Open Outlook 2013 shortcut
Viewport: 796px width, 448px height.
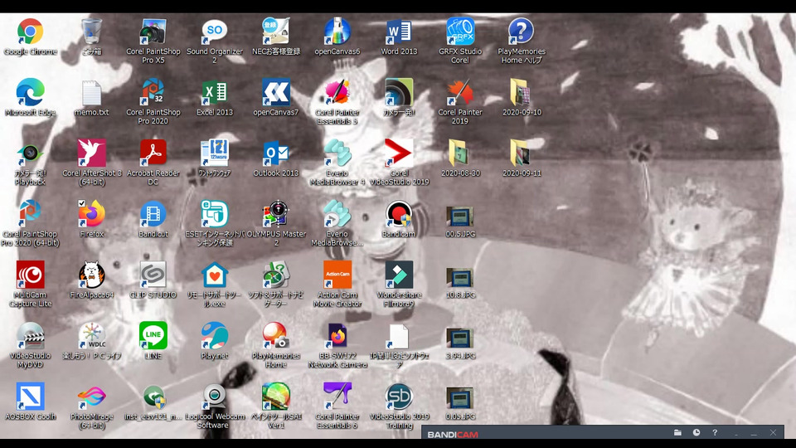[275, 153]
